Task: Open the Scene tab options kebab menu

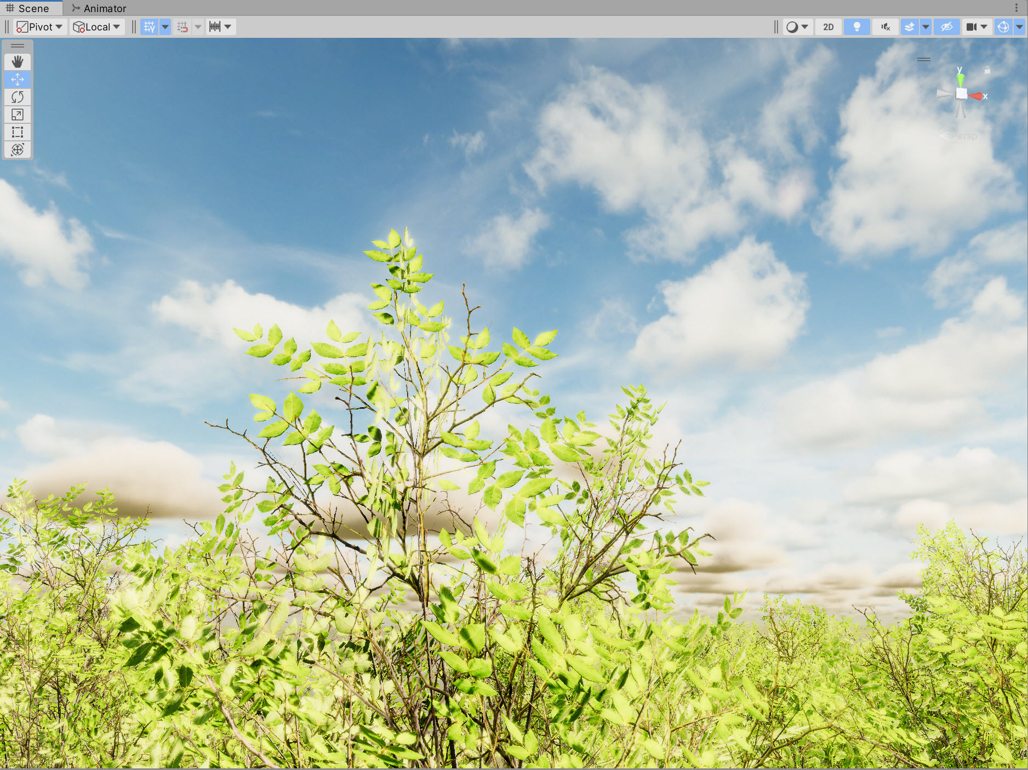Action: tap(1016, 8)
